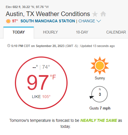Viewport: 128px width, 135px height.
Task: Set home location with house icon
Action: point(103,14)
